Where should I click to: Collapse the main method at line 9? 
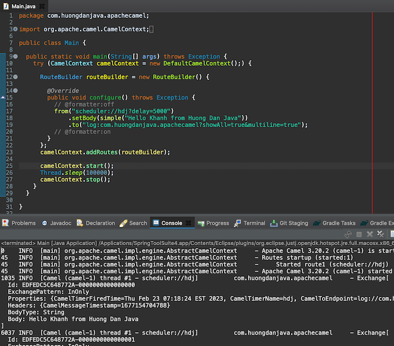pyautogui.click(x=15, y=56)
